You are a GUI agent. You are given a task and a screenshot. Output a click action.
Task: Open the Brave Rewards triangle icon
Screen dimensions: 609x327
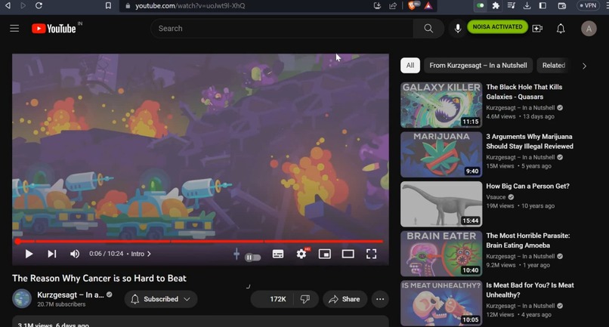pos(428,5)
